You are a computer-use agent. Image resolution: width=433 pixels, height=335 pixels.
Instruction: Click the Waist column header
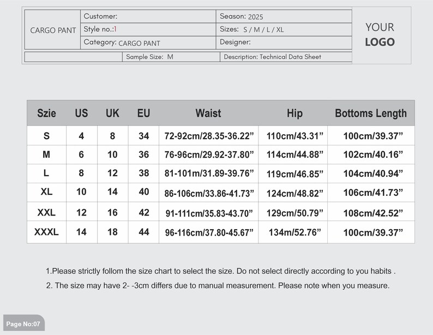tap(208, 113)
